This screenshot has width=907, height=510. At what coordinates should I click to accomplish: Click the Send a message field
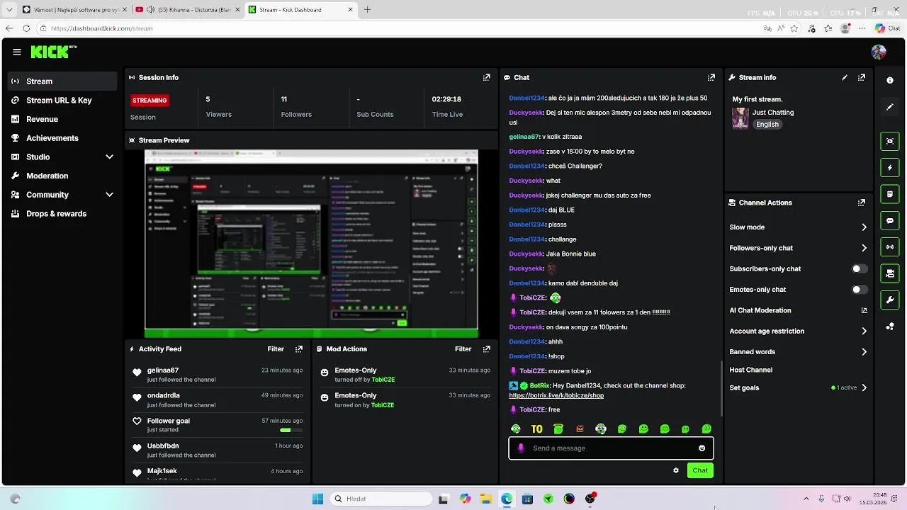click(611, 448)
